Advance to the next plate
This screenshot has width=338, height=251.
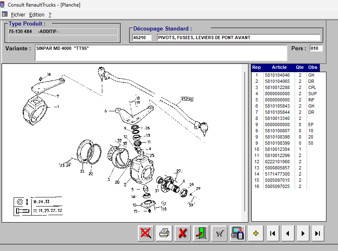pyautogui.click(x=303, y=233)
